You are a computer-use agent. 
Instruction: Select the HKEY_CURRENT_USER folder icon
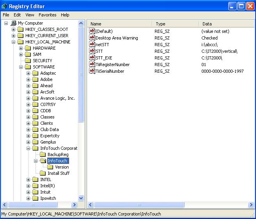coord(20,36)
